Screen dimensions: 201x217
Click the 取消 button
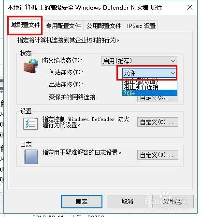[127, 202]
